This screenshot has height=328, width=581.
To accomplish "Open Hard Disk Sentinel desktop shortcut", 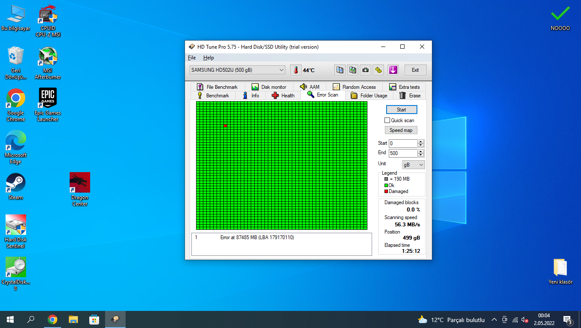I will point(16,231).
